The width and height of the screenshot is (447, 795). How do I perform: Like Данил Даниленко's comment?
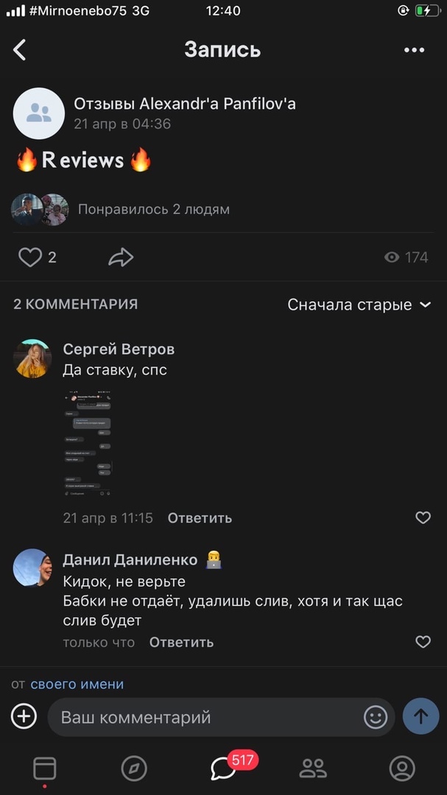pos(423,642)
